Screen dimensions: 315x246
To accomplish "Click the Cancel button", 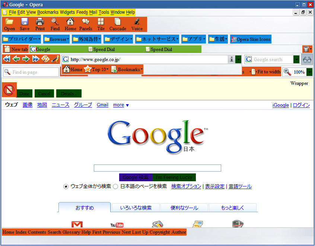I will pyautogui.click(x=44, y=93).
